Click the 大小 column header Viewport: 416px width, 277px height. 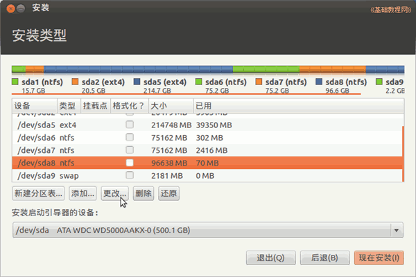click(171, 106)
